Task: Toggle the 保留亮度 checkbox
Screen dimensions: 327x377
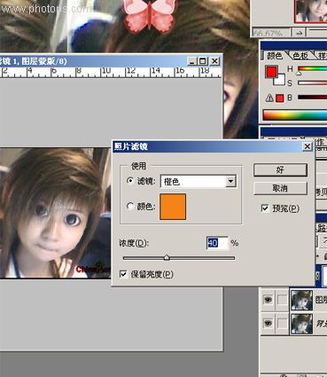Action: [123, 274]
